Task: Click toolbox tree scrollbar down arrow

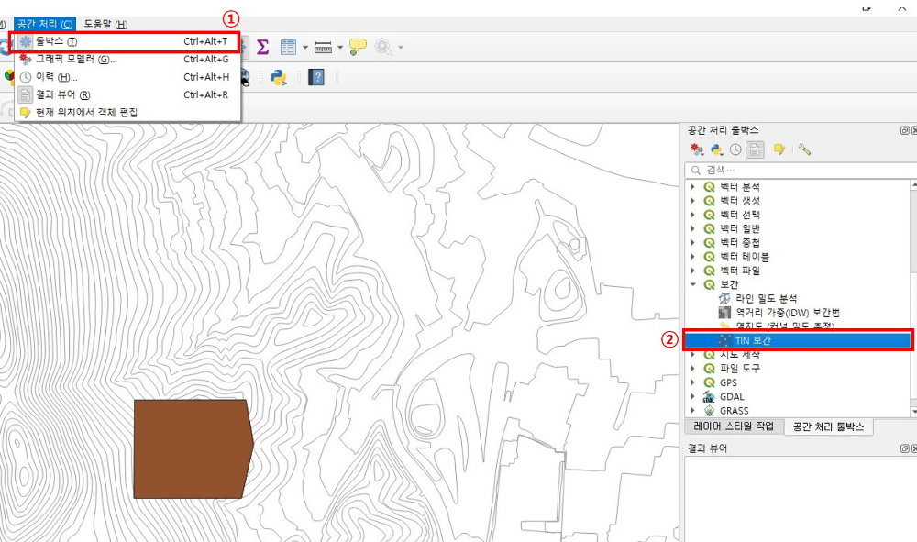Action: click(913, 412)
